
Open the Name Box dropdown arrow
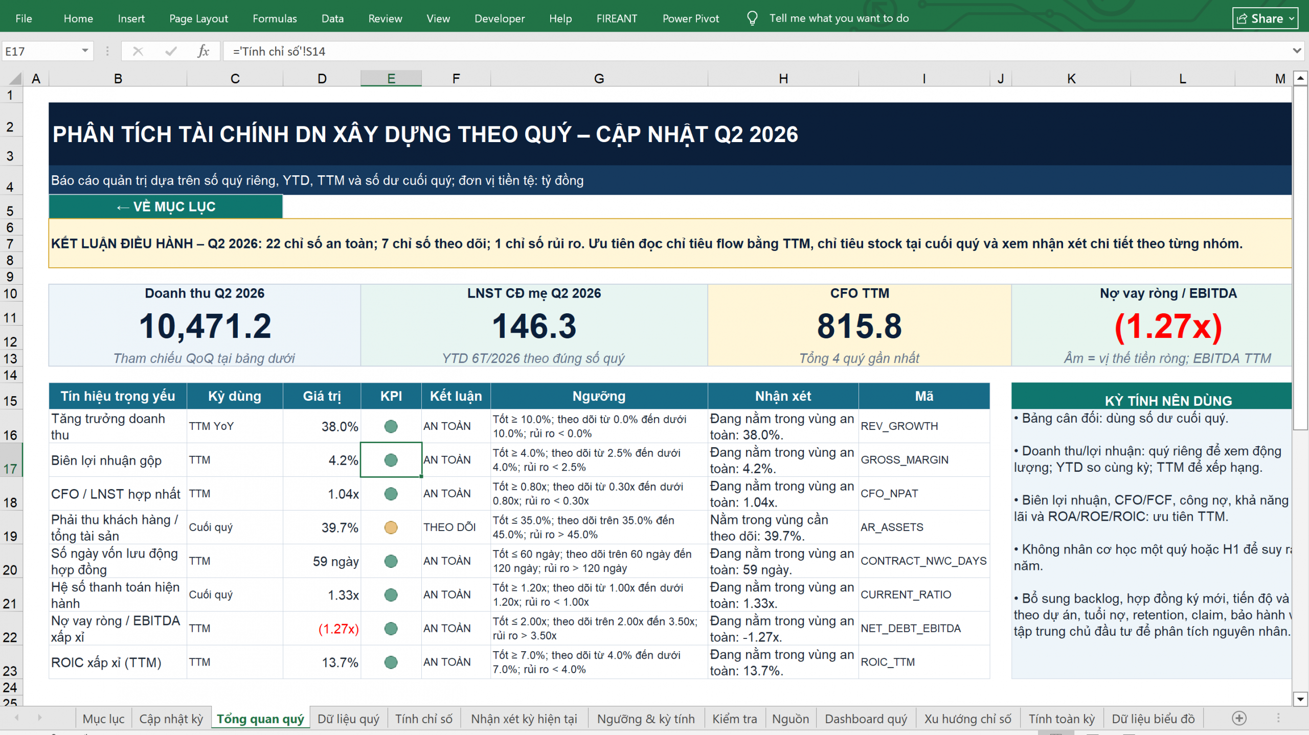[x=85, y=51]
